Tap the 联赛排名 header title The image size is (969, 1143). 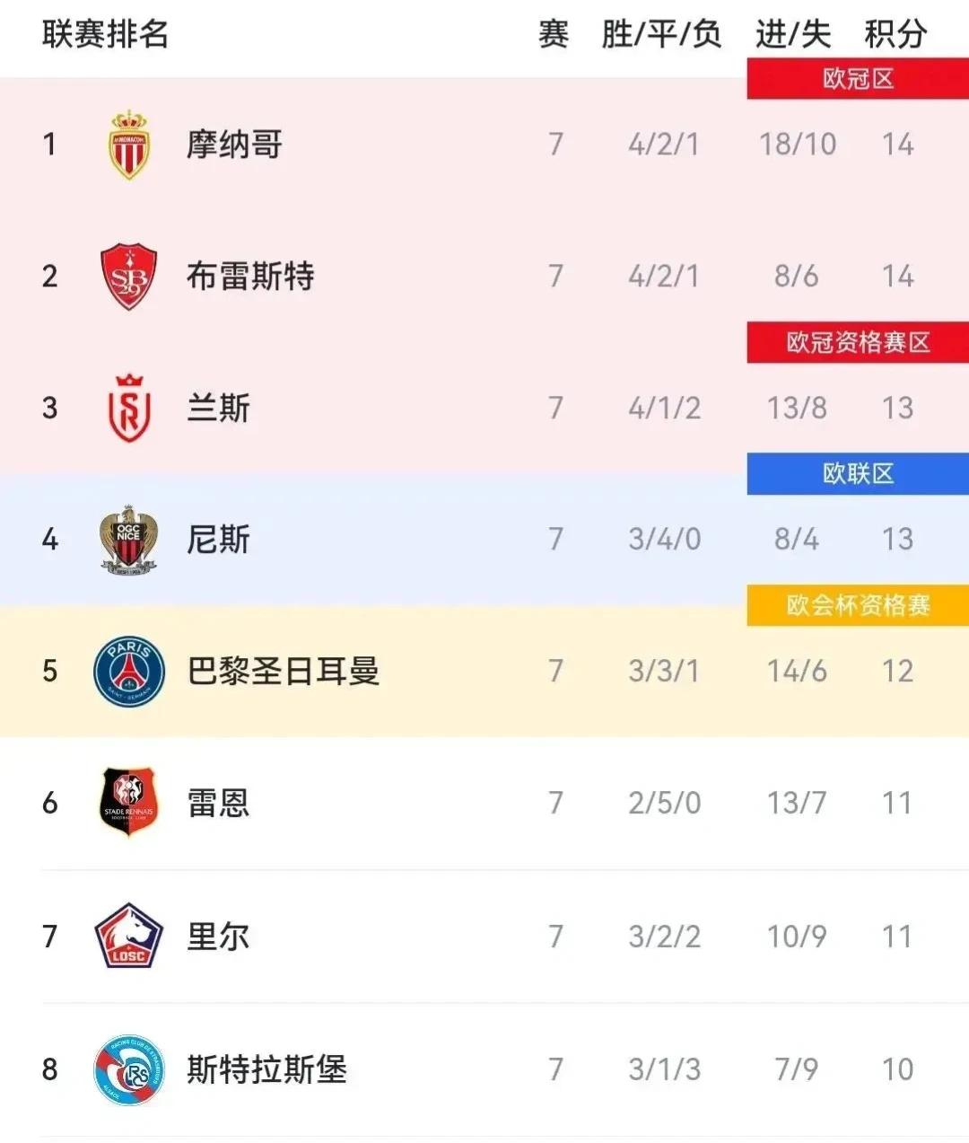(x=106, y=34)
